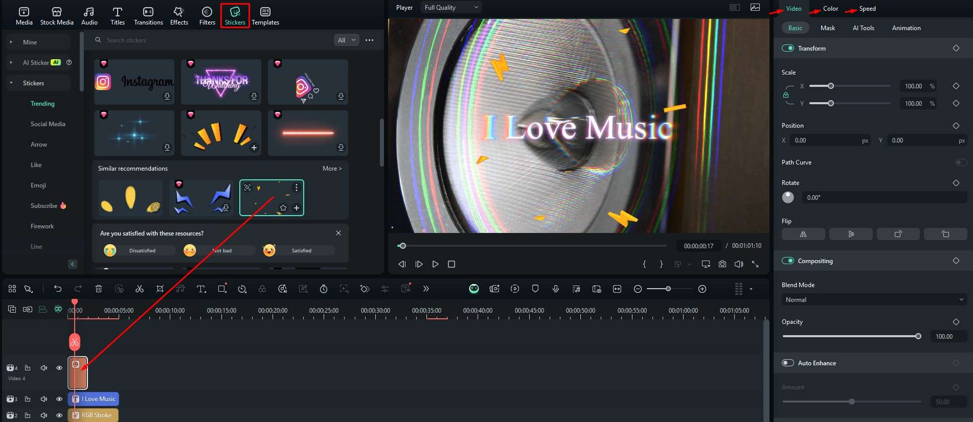Select the Crop tool in timeline toolbar

[160, 289]
